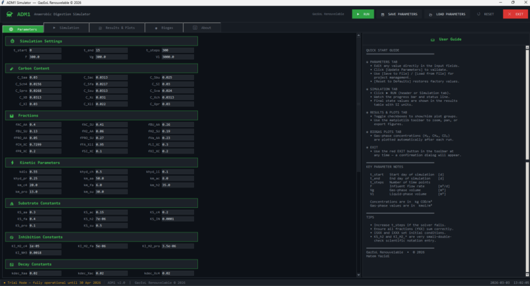Viewport: 530px width, 286px height.
Task: Click the Inhibition Constants section icon
Action: tap(13, 236)
